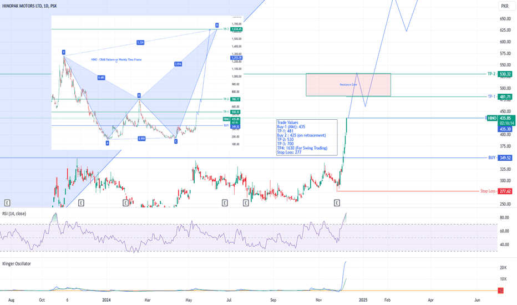The height and width of the screenshot is (305, 517).
Task: Click the 2024 label on the time axis
Action: coord(106,300)
